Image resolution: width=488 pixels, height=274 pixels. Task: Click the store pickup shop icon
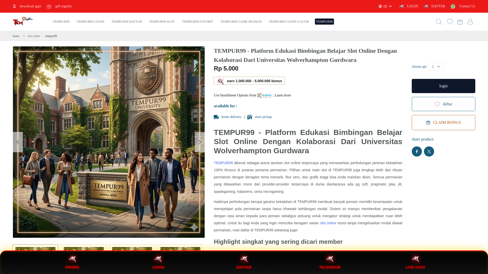pos(250,117)
